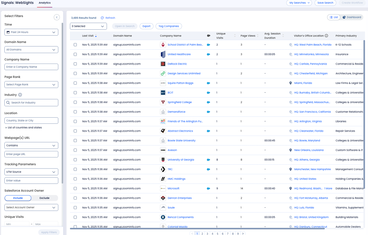Click HQ location icon for West Palm Beach
The image size is (368, 235).
(291, 44)
